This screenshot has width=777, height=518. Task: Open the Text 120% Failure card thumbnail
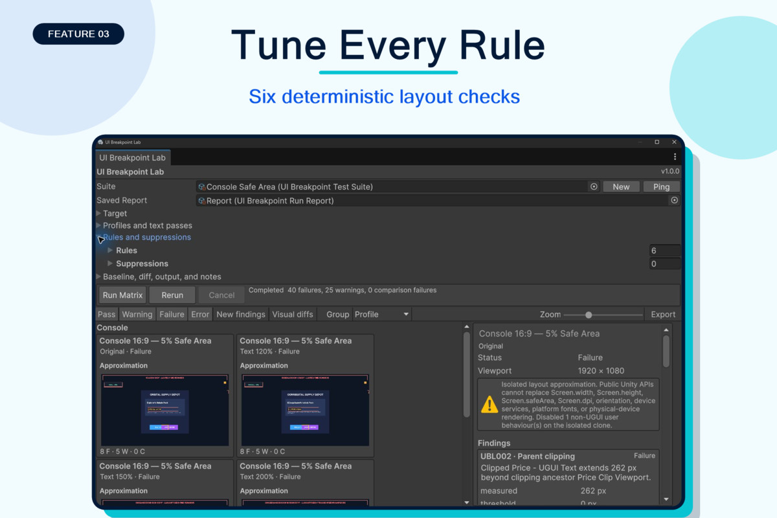(x=305, y=410)
